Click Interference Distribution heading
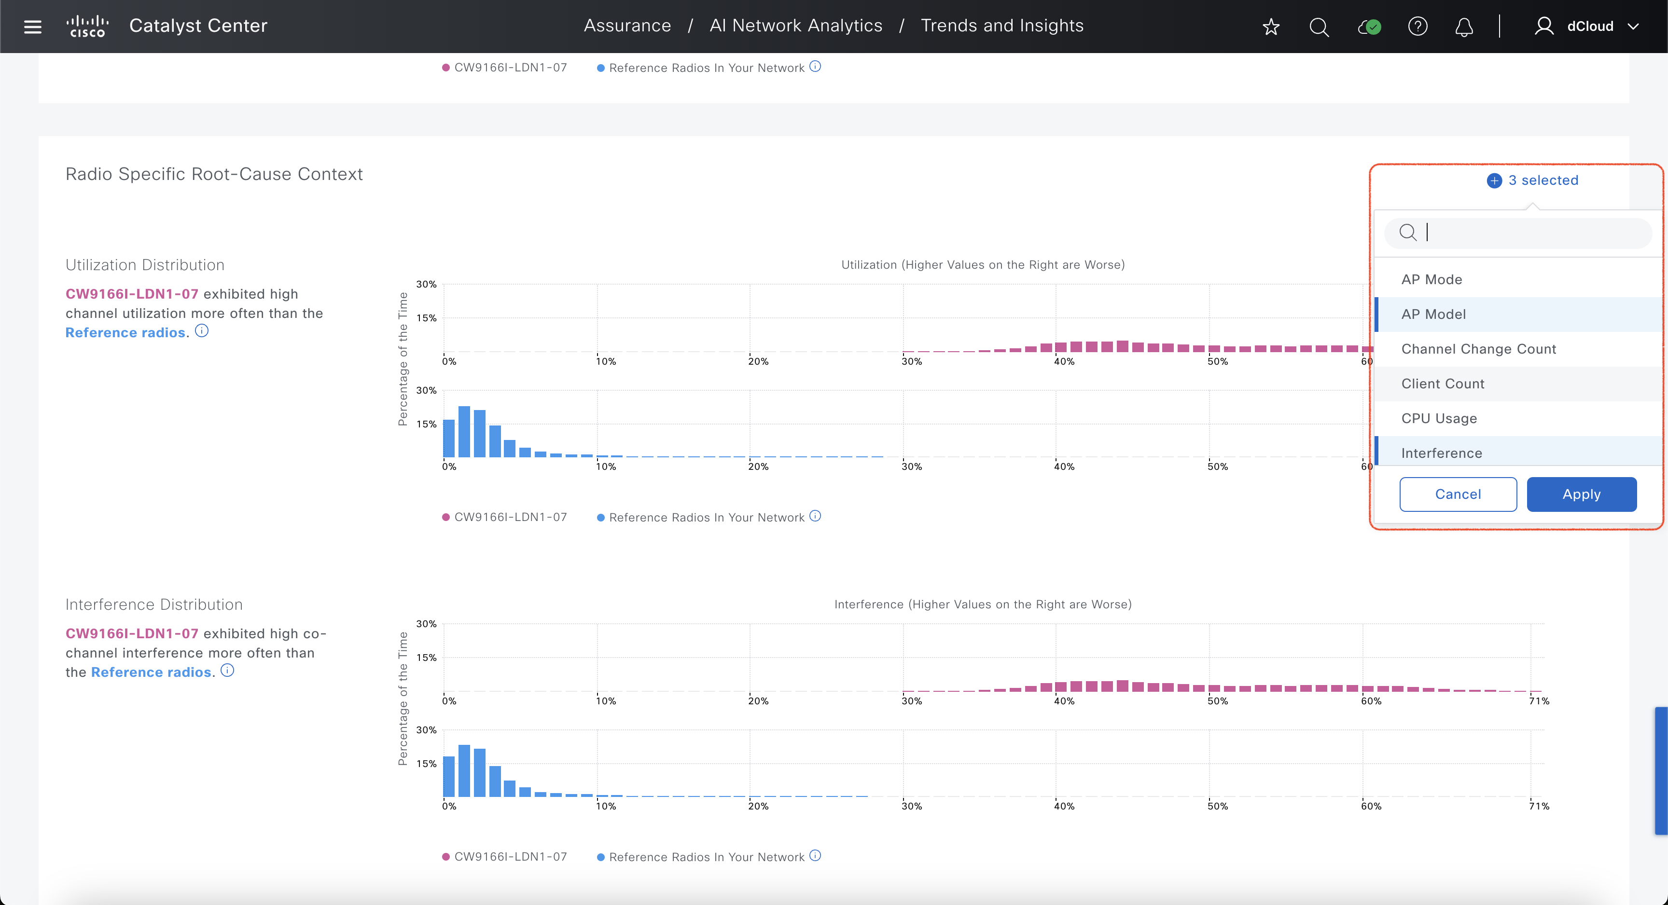Image resolution: width=1668 pixels, height=905 pixels. [x=154, y=604]
